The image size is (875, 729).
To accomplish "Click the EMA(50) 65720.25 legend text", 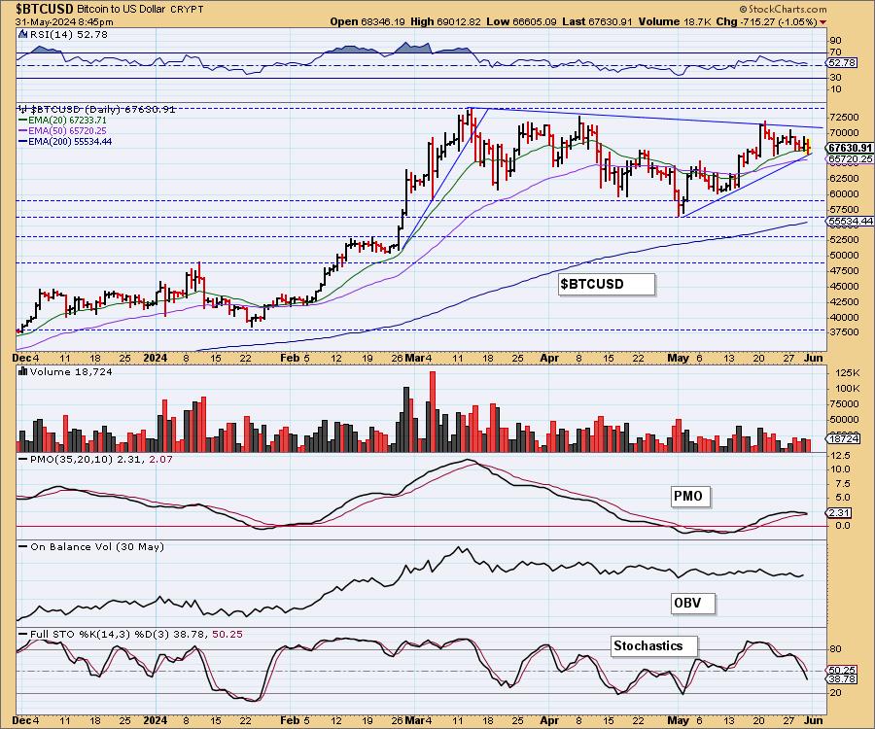I will [67, 130].
